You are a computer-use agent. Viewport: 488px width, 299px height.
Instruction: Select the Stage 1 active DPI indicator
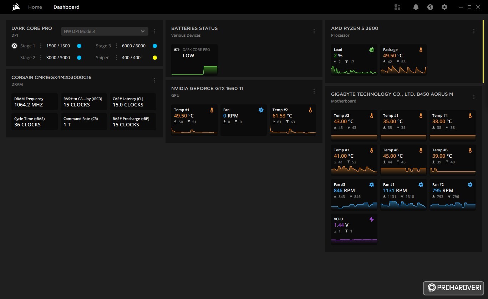click(14, 46)
